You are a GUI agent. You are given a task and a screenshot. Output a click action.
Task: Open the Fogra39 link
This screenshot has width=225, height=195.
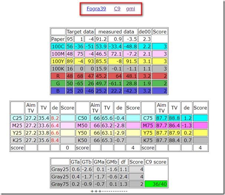pyautogui.click(x=96, y=9)
